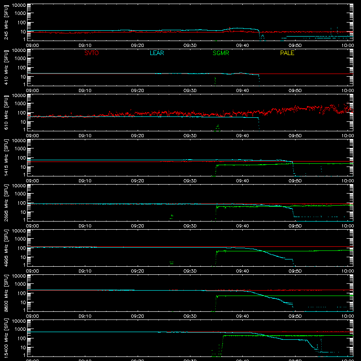The height and width of the screenshot is (361, 361).
Task: Select the '610 MHz [SFU]' axis label
Action: 6,112
